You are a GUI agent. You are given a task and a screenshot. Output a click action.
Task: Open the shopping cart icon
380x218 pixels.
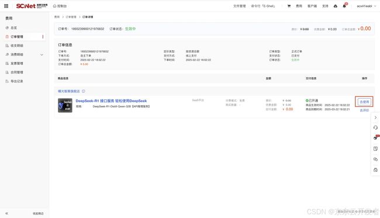point(289,6)
